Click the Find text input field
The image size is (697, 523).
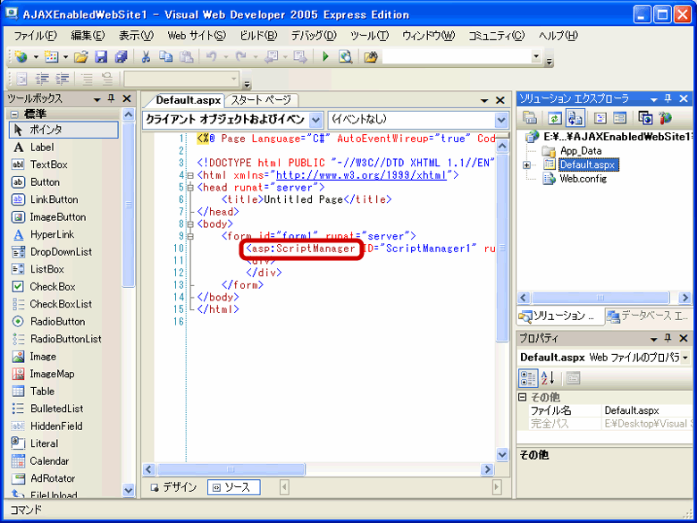click(457, 56)
